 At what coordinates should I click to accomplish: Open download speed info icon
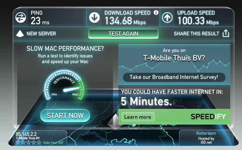click(156, 12)
